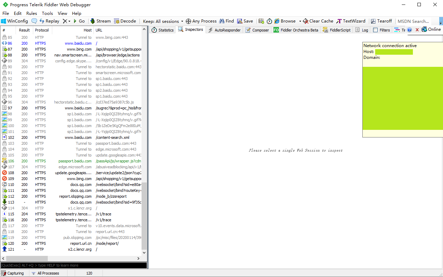Switch to the Inspectors tab

(191, 30)
